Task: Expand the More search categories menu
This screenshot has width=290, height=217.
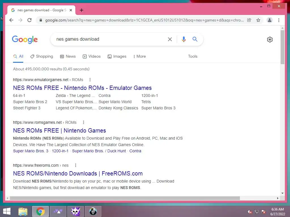Action: click(139, 56)
